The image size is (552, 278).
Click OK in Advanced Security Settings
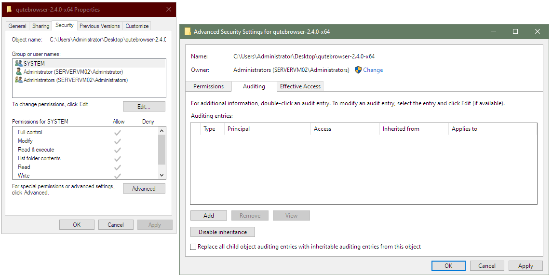[448, 265]
